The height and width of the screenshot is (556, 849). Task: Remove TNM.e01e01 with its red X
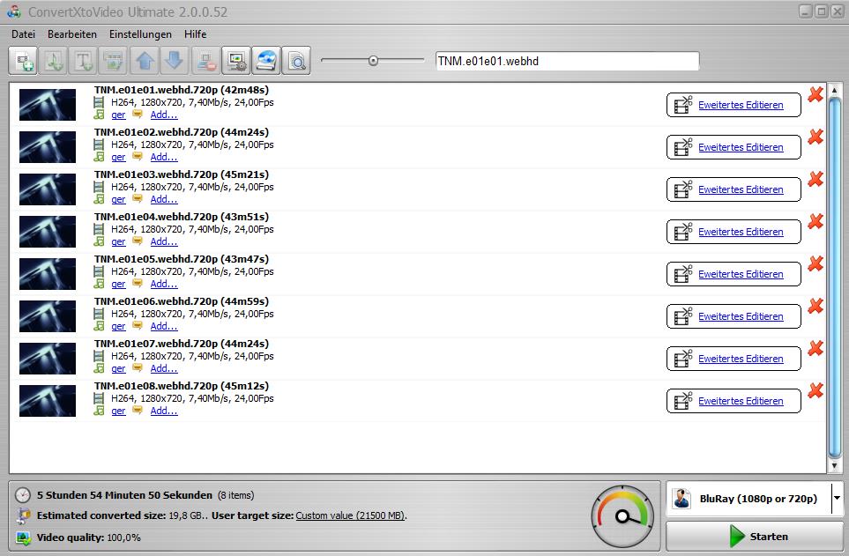point(815,95)
